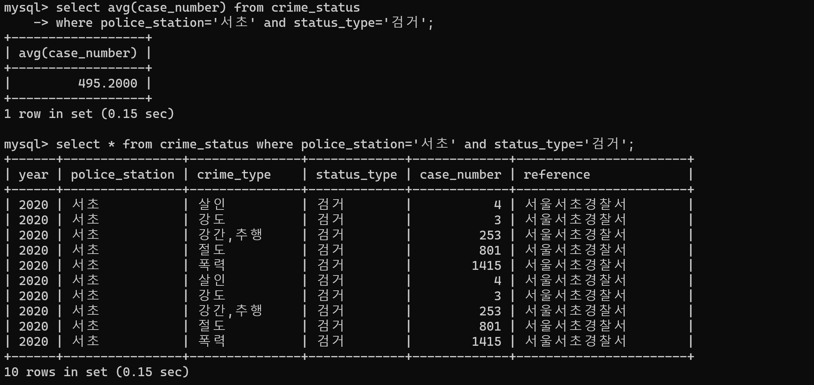Click the case_number column header
The image size is (814, 385).
coord(460,174)
